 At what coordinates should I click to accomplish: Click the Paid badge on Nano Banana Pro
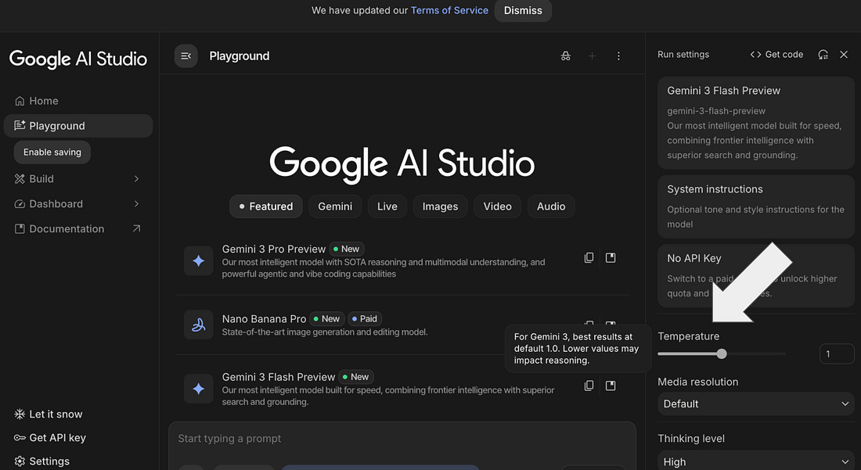pyautogui.click(x=365, y=318)
